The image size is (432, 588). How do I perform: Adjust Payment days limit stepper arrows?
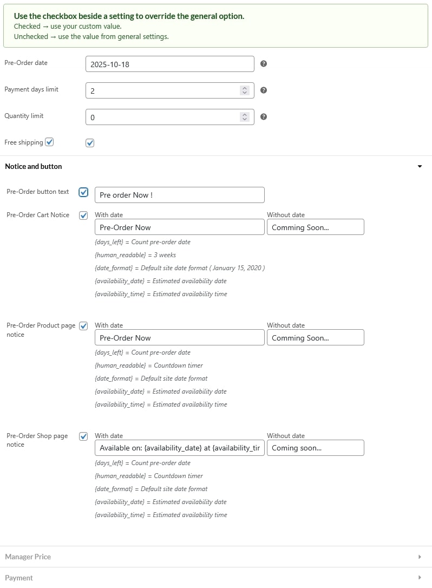[245, 90]
